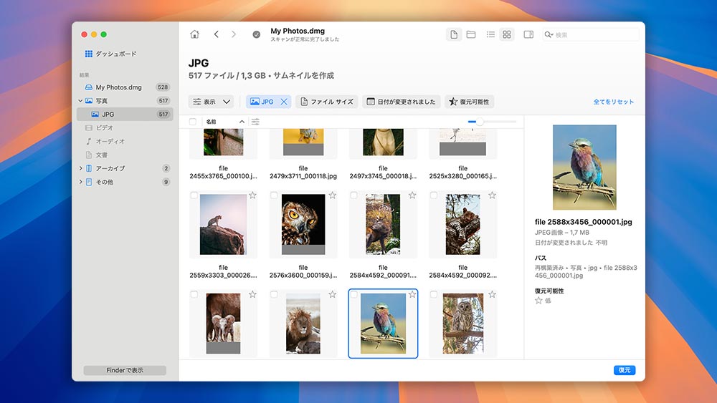Image resolution: width=717 pixels, height=403 pixels.
Task: Star the file 2584x4592_000091
Action: 412,195
